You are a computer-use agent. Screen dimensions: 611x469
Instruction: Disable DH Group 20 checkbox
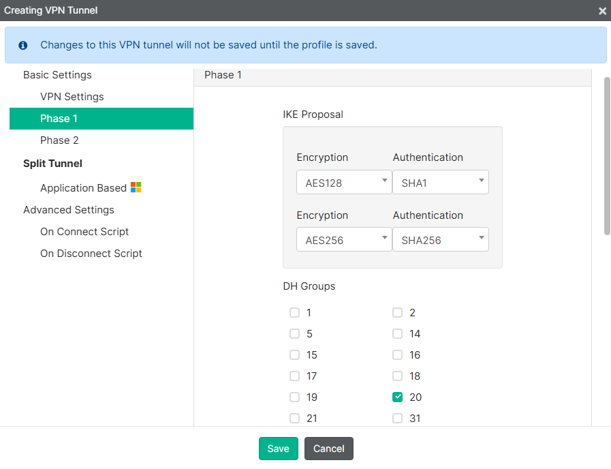397,397
